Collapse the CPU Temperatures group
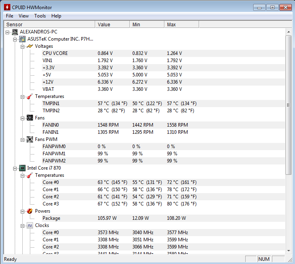Image resolution: width=295 pixels, height=264 pixels. click(x=22, y=176)
